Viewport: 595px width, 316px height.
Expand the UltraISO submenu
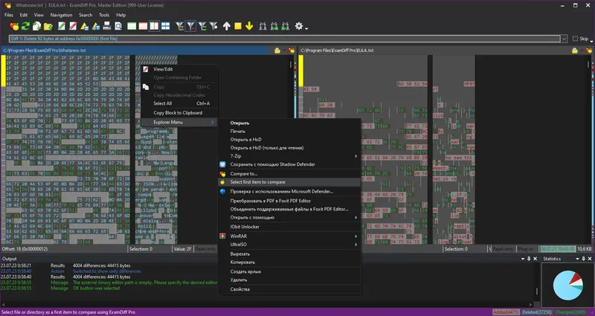tap(289, 245)
